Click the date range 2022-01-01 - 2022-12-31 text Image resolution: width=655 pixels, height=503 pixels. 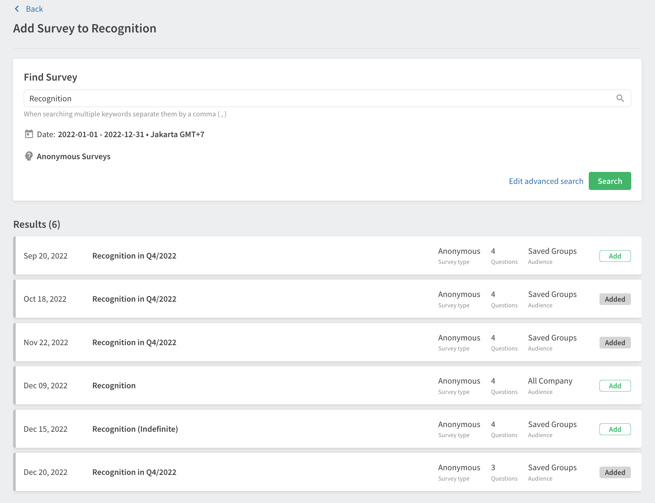pos(101,134)
